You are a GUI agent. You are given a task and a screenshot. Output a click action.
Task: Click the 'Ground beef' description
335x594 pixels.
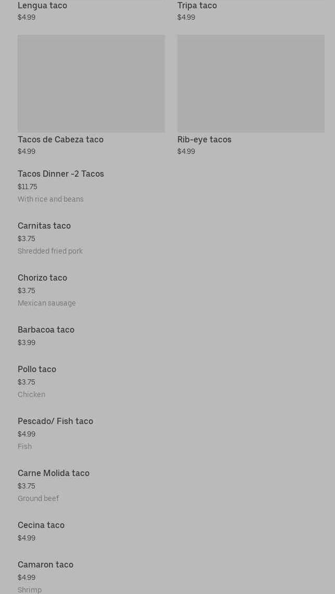pyautogui.click(x=38, y=498)
